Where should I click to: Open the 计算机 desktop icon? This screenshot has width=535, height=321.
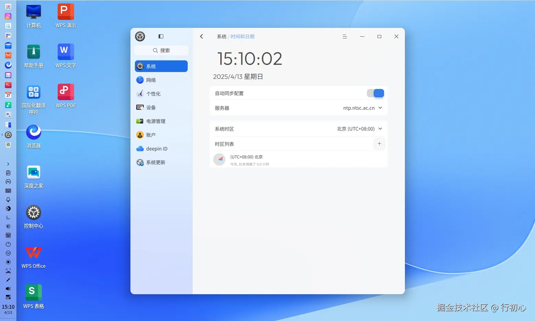(34, 16)
